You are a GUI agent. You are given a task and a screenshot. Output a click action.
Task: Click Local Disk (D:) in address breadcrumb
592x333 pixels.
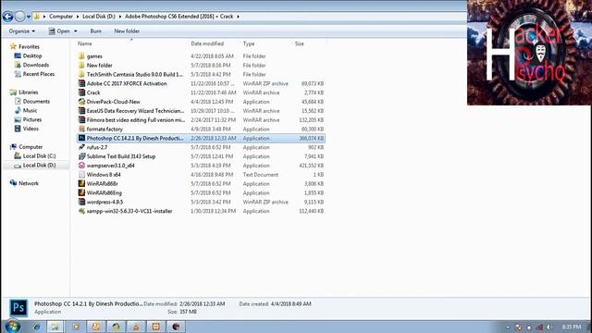tap(99, 17)
